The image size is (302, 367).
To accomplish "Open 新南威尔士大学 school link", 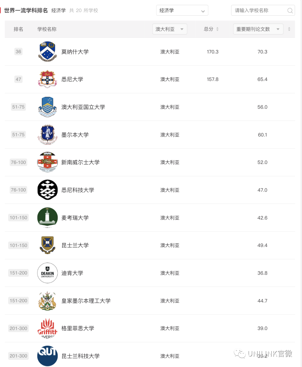I will pyautogui.click(x=81, y=162).
